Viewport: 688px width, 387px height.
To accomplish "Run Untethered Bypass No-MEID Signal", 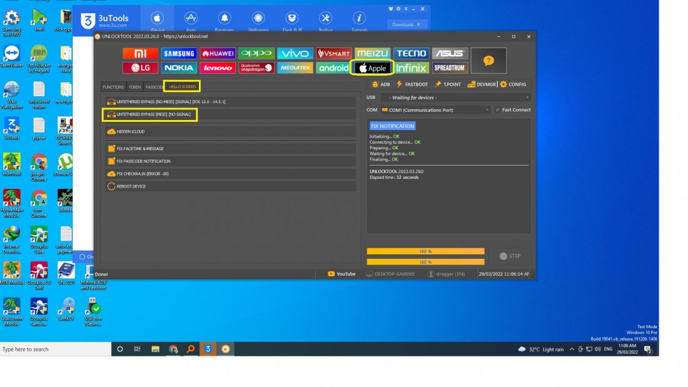I will pyautogui.click(x=230, y=101).
